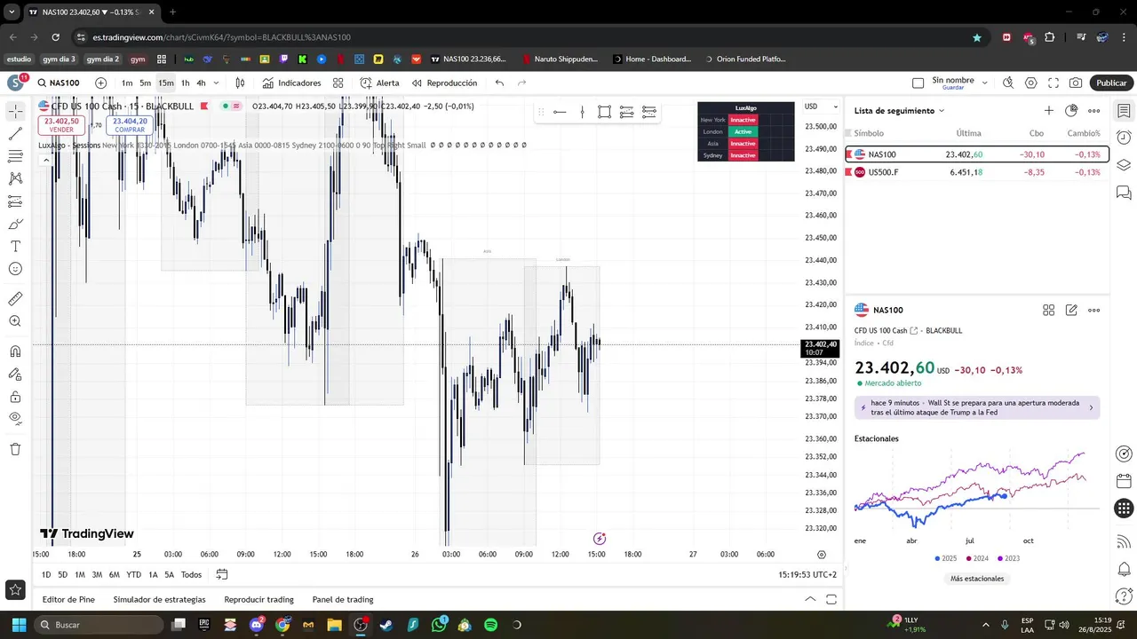Take a chart snapshot with camera icon
1137x639 pixels.
point(1076,83)
